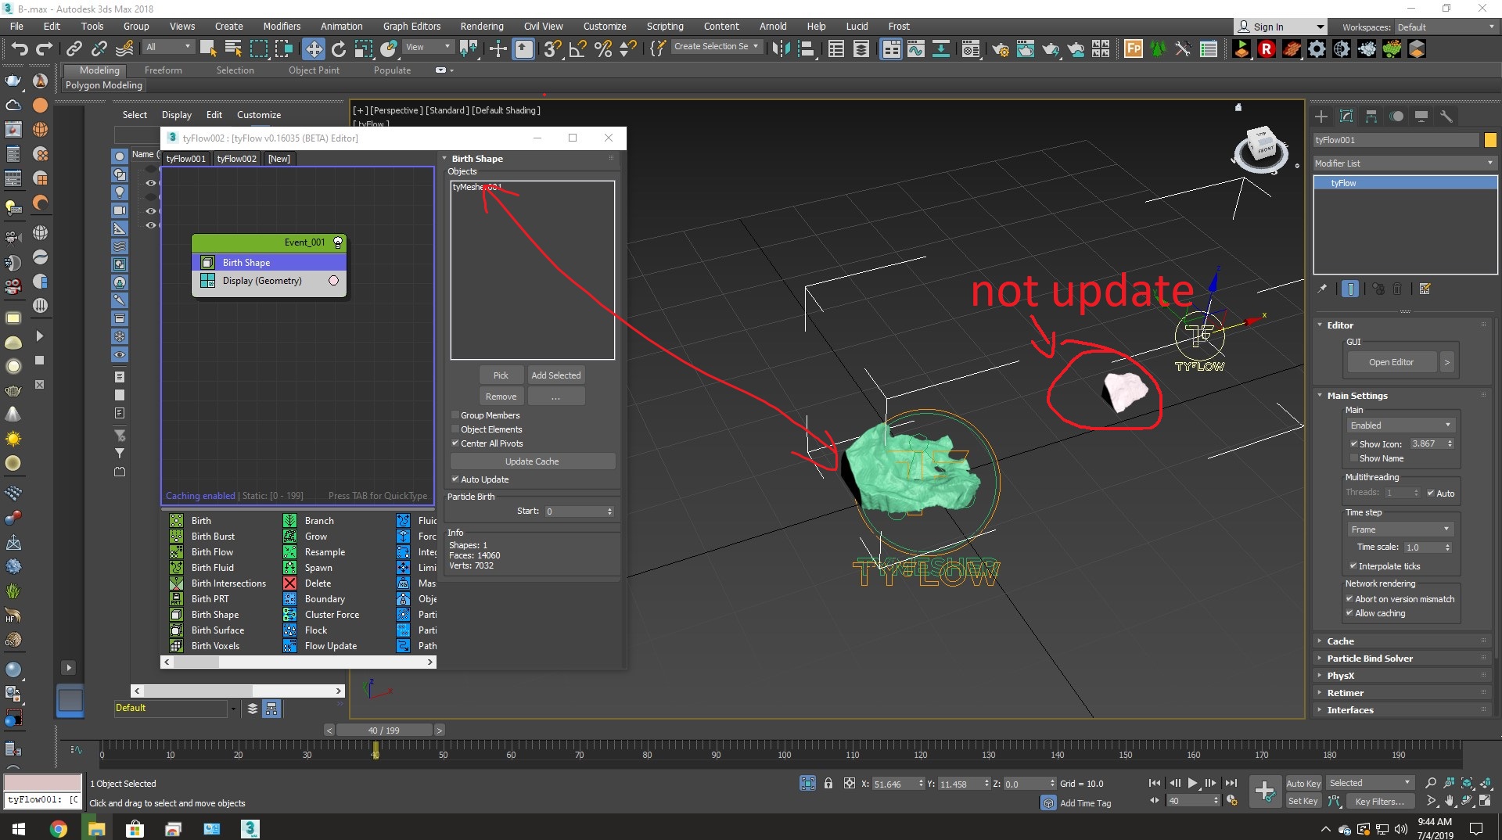Open the Rendered Frame Window icon

[1026, 49]
